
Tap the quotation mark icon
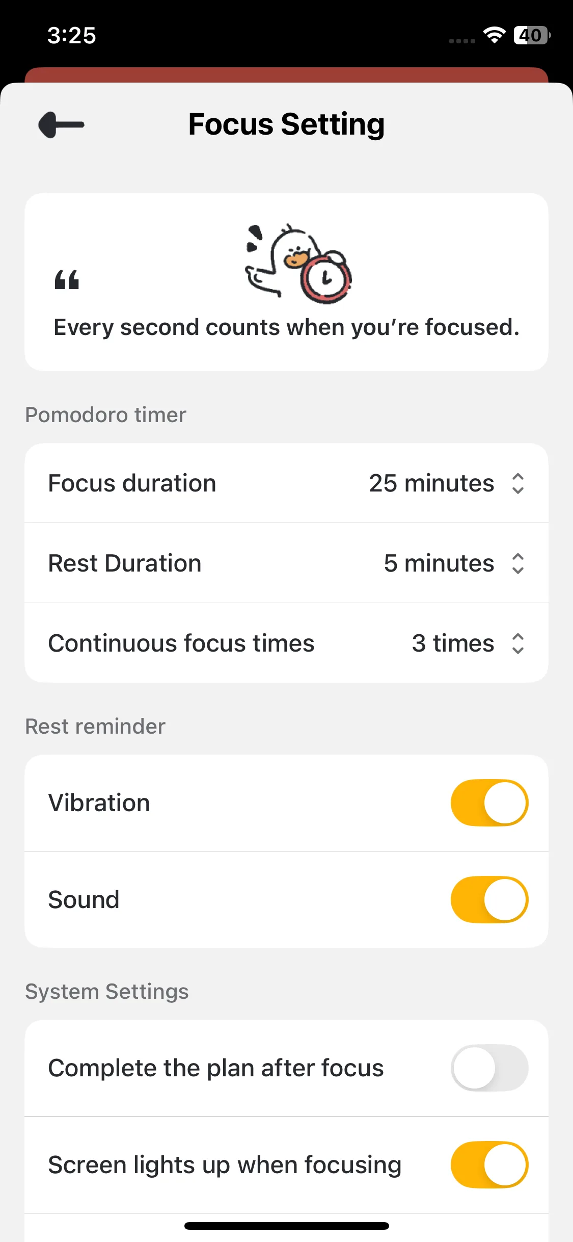coord(67,280)
